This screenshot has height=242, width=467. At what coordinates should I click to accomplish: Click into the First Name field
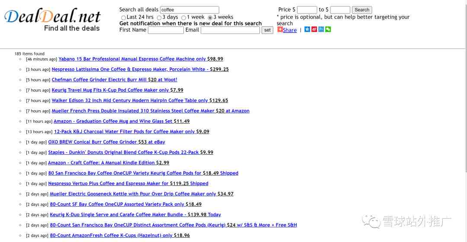coord(166,30)
